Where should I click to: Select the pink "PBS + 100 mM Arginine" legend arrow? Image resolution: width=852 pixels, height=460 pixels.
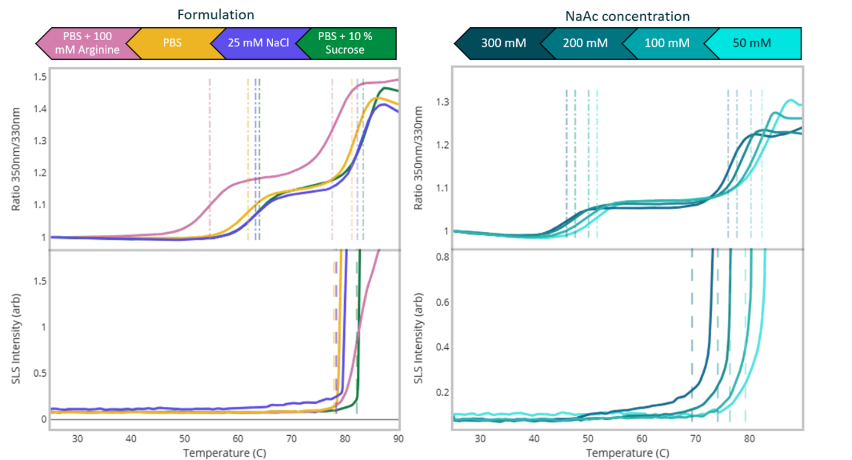coord(89,43)
